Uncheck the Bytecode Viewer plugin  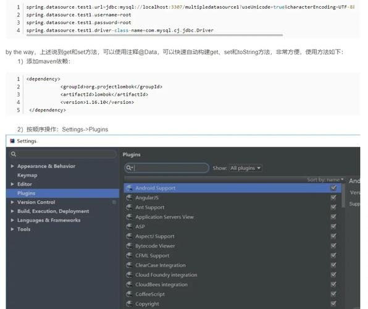(x=333, y=245)
